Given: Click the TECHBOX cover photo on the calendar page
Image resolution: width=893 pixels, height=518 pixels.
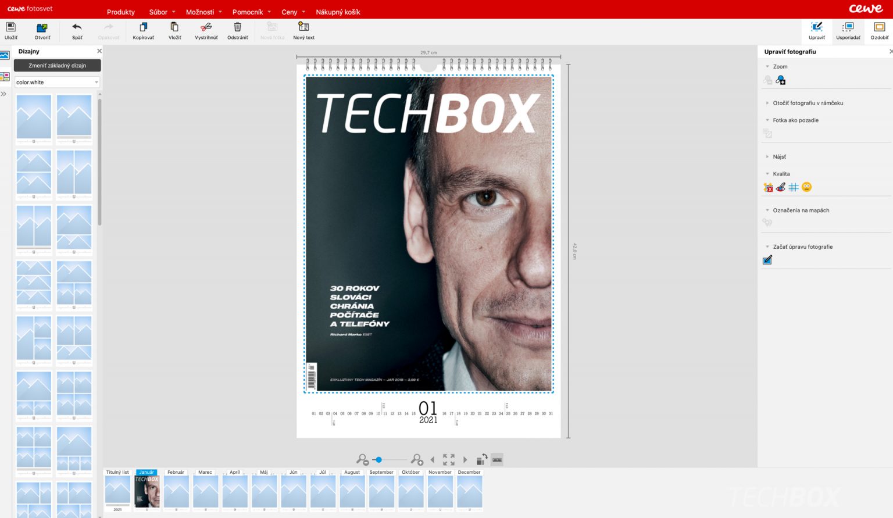Looking at the screenshot, I should click(x=428, y=234).
